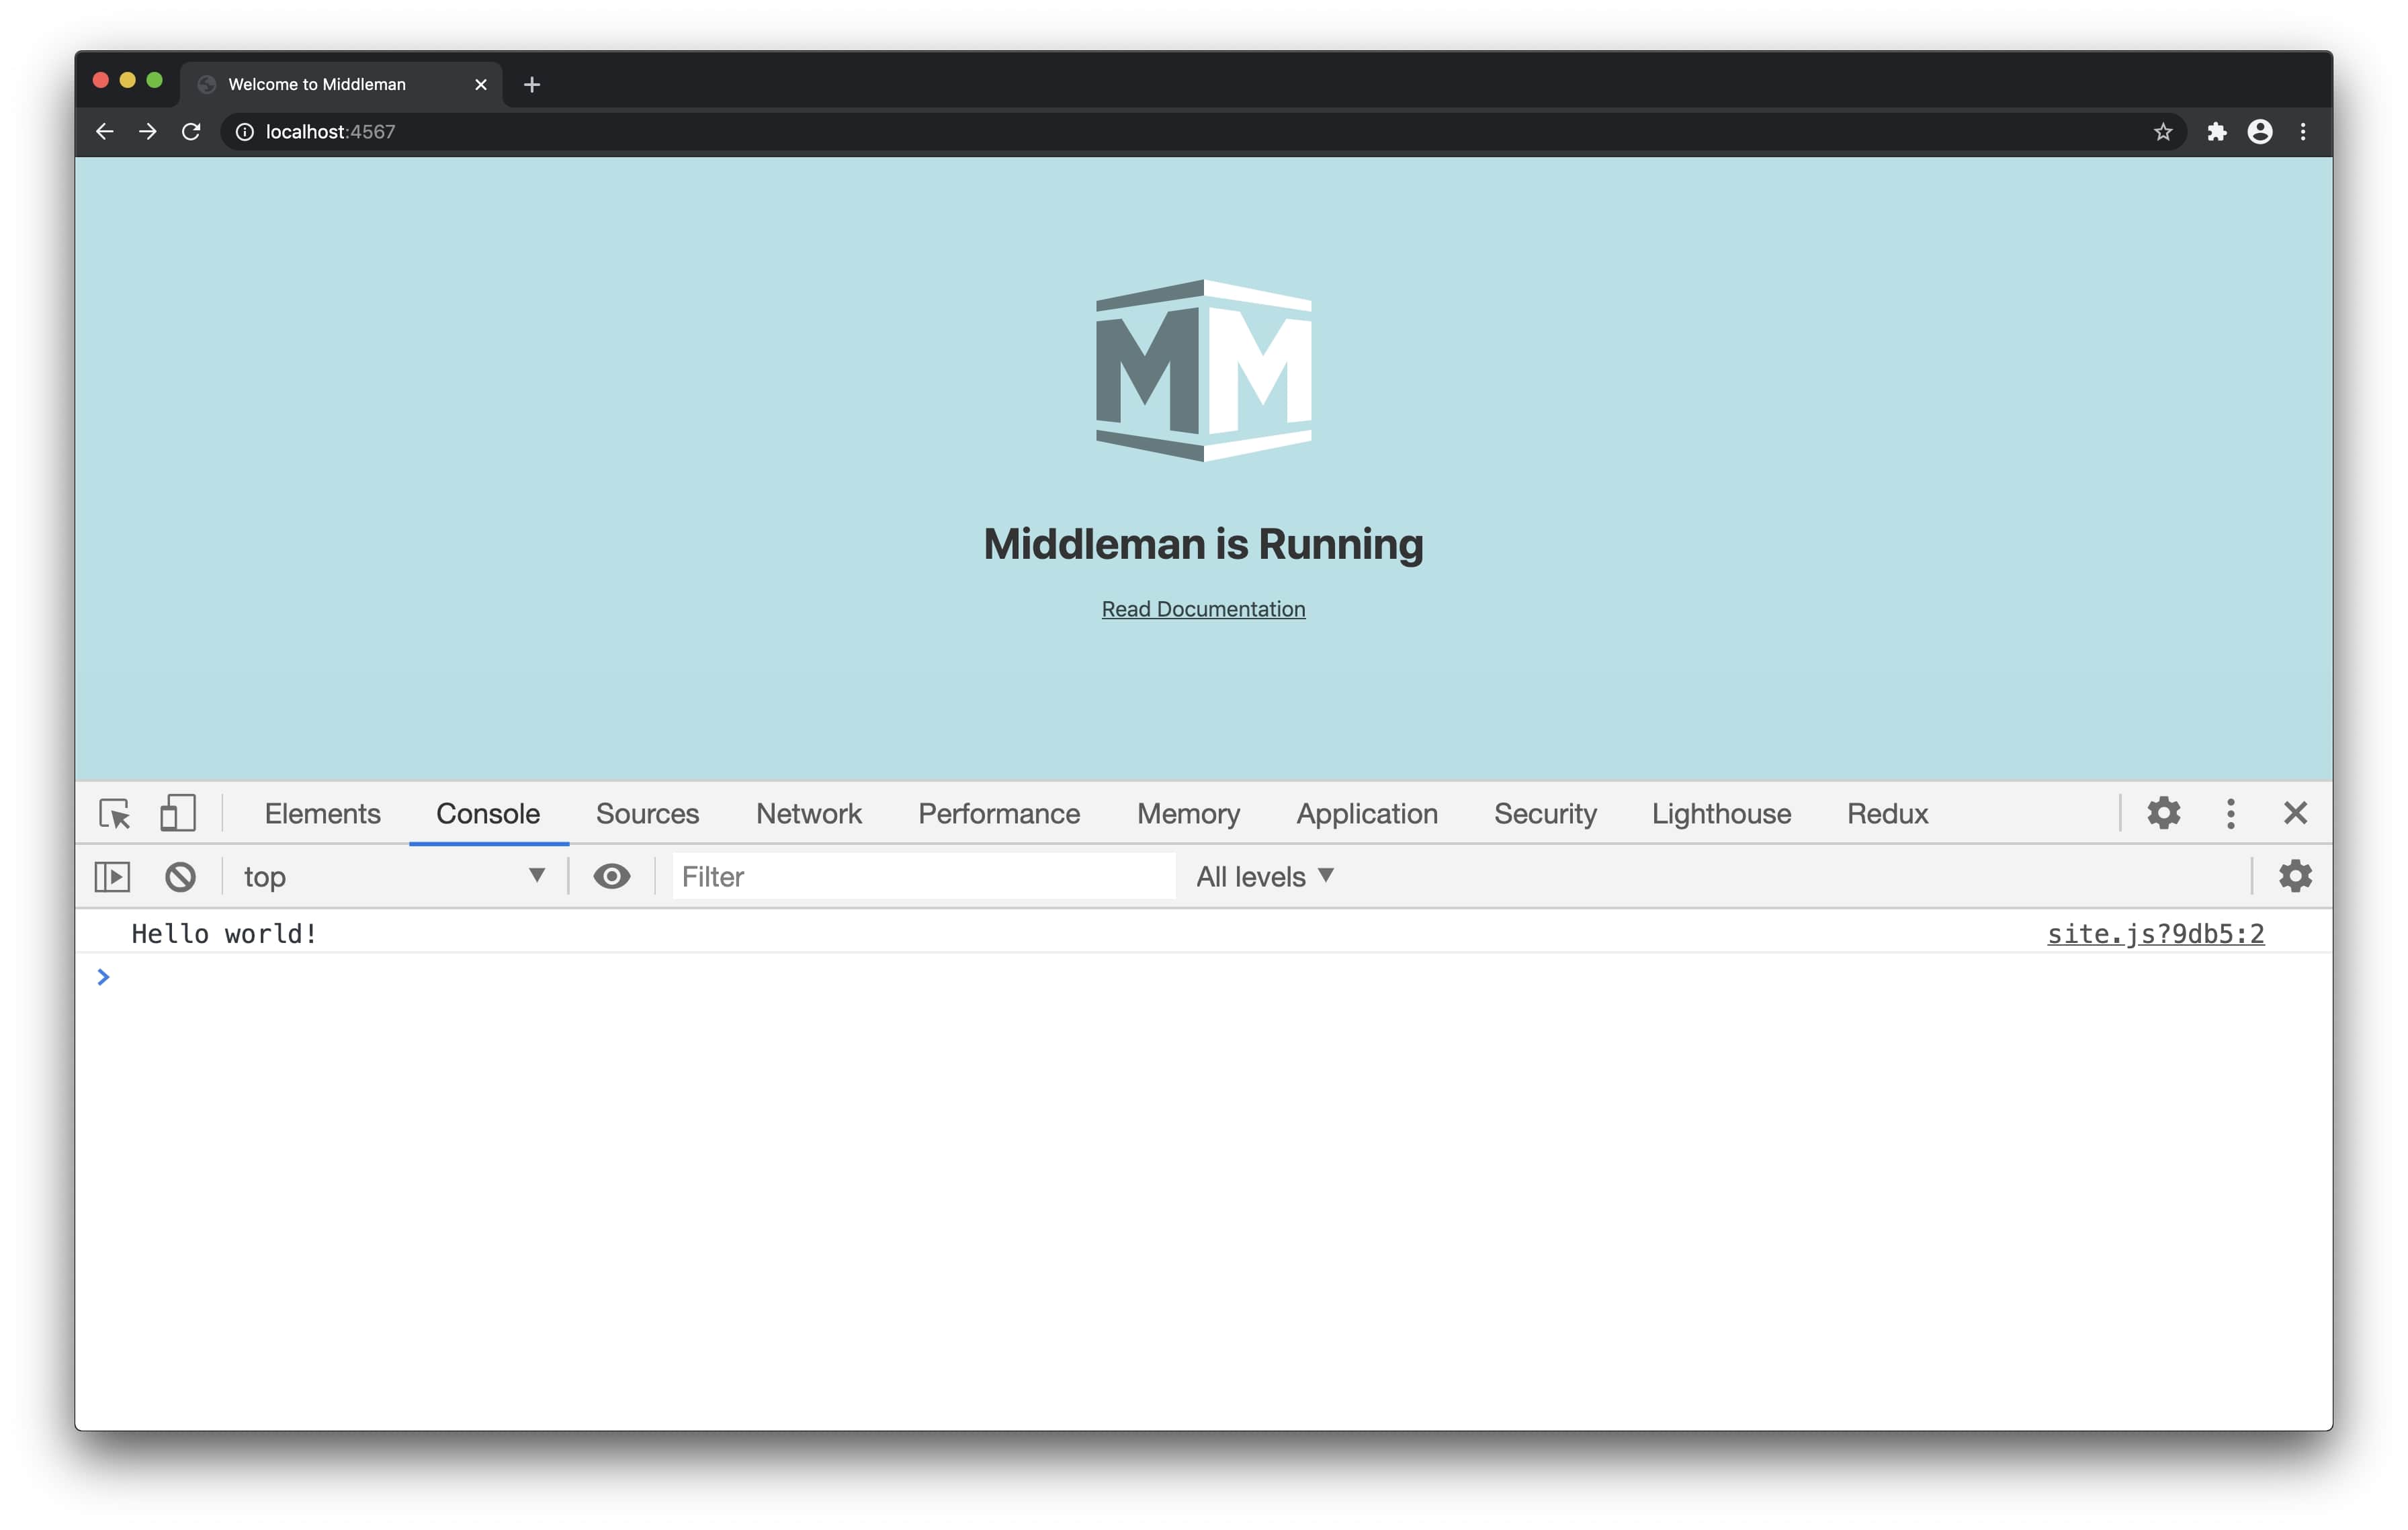Bookmark this page with the star icon

click(2162, 132)
